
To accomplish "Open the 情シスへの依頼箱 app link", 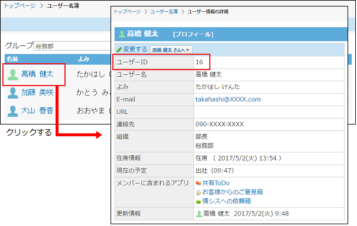I will [x=226, y=201].
